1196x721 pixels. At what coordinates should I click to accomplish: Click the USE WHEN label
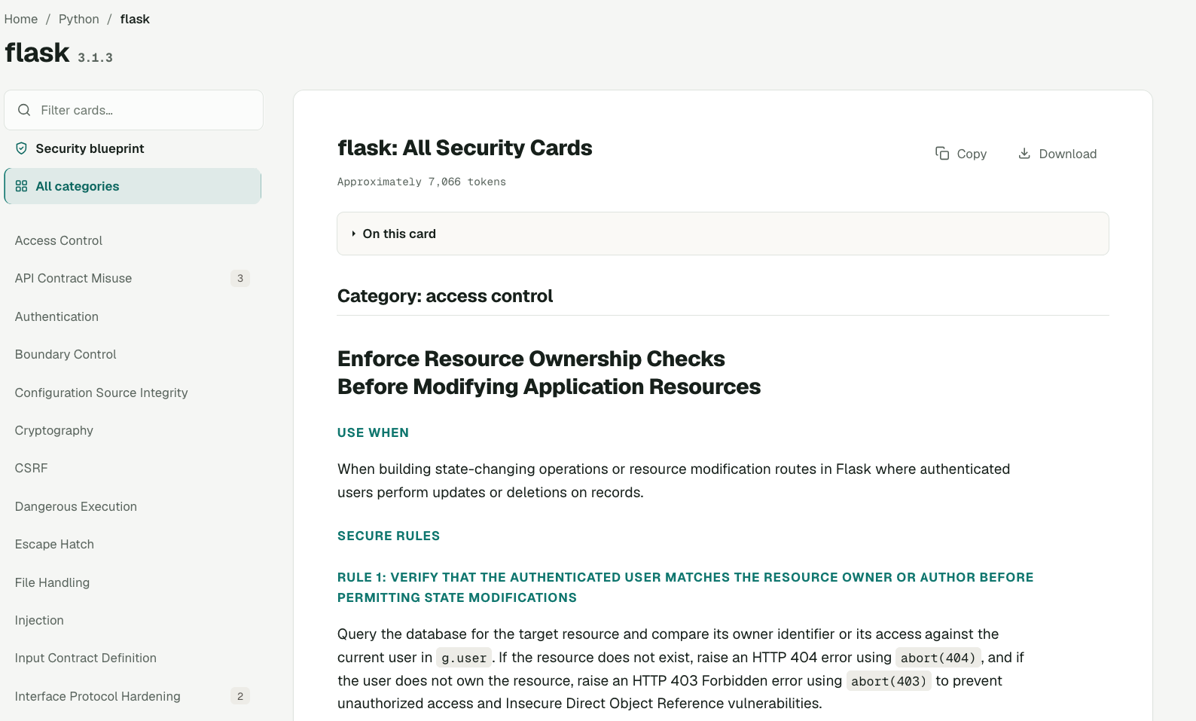point(373,432)
